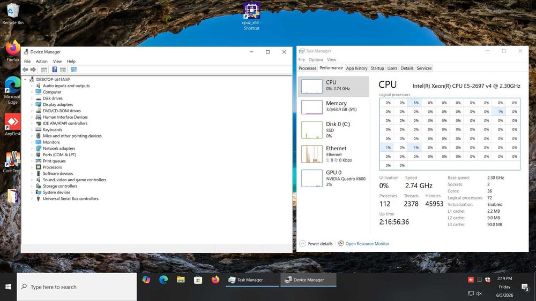Expand the Disk drives node
Image resolution: width=536 pixels, height=301 pixels.
[32, 98]
